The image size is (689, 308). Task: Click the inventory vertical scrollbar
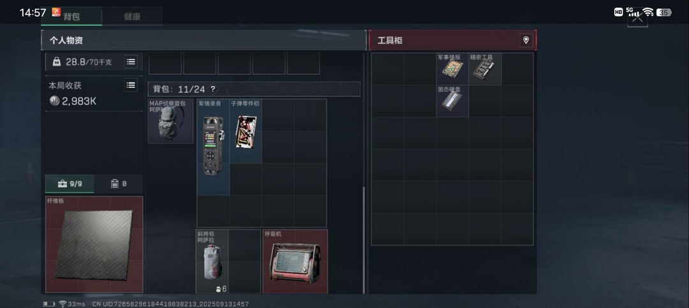click(x=364, y=240)
